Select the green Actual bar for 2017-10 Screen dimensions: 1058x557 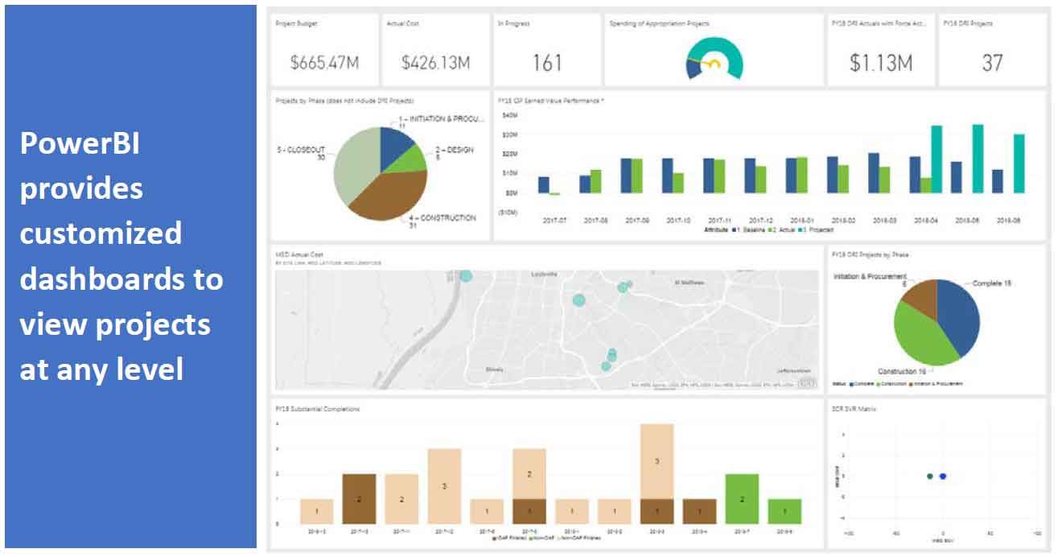click(678, 184)
